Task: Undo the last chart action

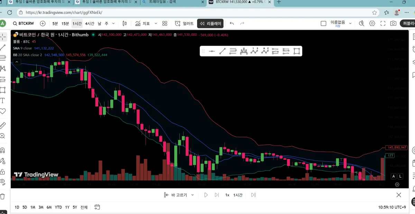Action: coord(232,24)
